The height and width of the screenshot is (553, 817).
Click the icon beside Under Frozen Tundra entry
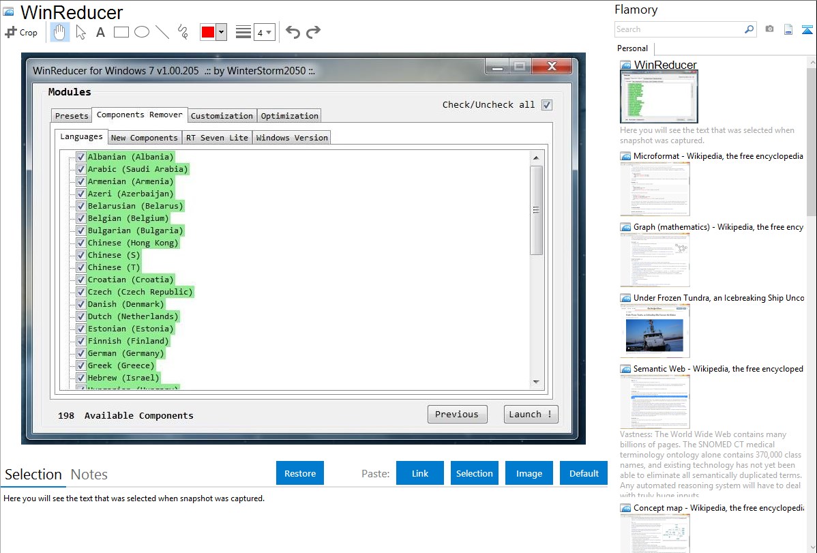pos(625,297)
